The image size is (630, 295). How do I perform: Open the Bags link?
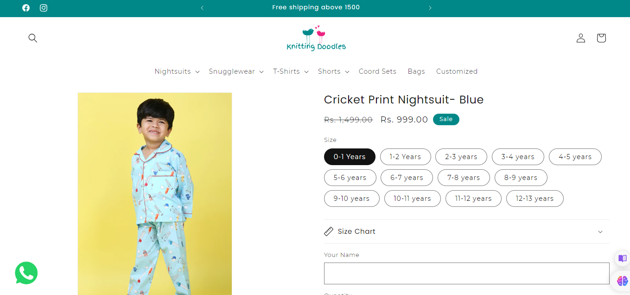pyautogui.click(x=416, y=71)
